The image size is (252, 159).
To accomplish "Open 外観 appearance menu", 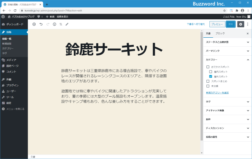I will click(14, 79).
